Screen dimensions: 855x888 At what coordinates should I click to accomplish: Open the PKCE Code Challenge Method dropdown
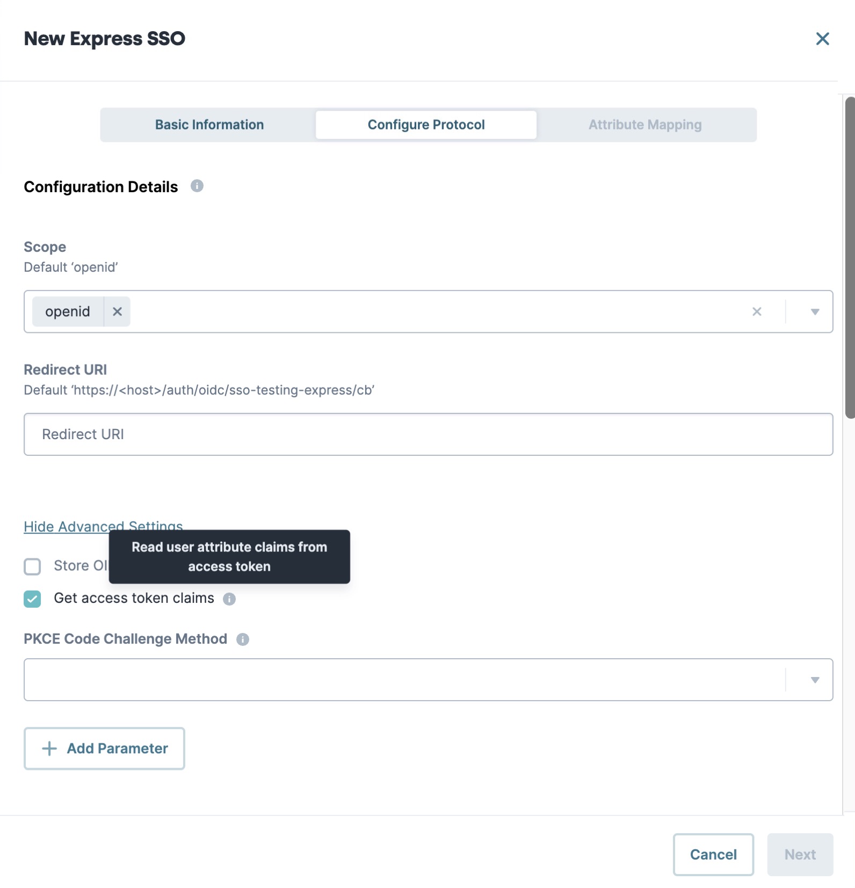pos(428,680)
